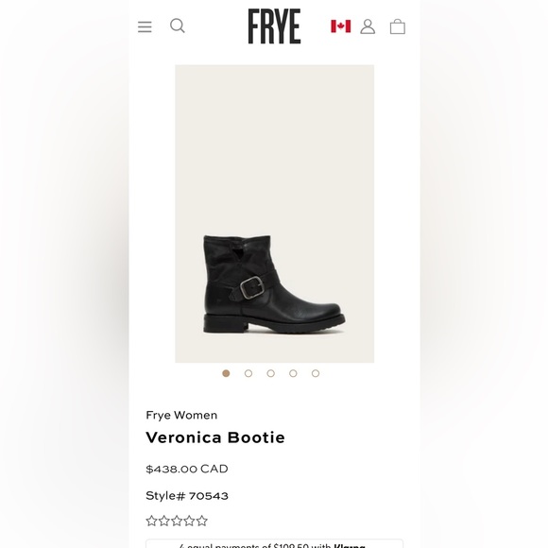Viewport: 548px width, 548px height.
Task: Open the account profile icon
Action: [x=368, y=26]
